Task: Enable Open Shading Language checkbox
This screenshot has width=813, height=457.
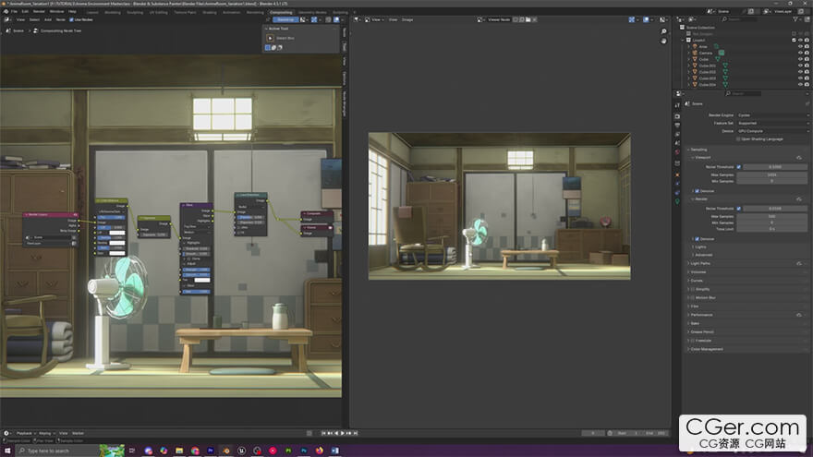Action: point(738,138)
